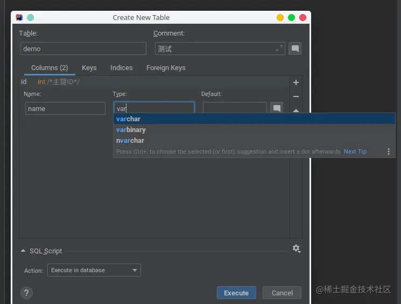Screen dimensions: 401x304
Task: Click the add column plus icon
Action: 296,82
